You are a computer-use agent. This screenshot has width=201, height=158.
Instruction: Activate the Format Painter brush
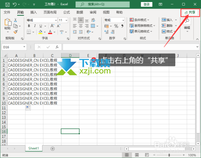point(16,32)
